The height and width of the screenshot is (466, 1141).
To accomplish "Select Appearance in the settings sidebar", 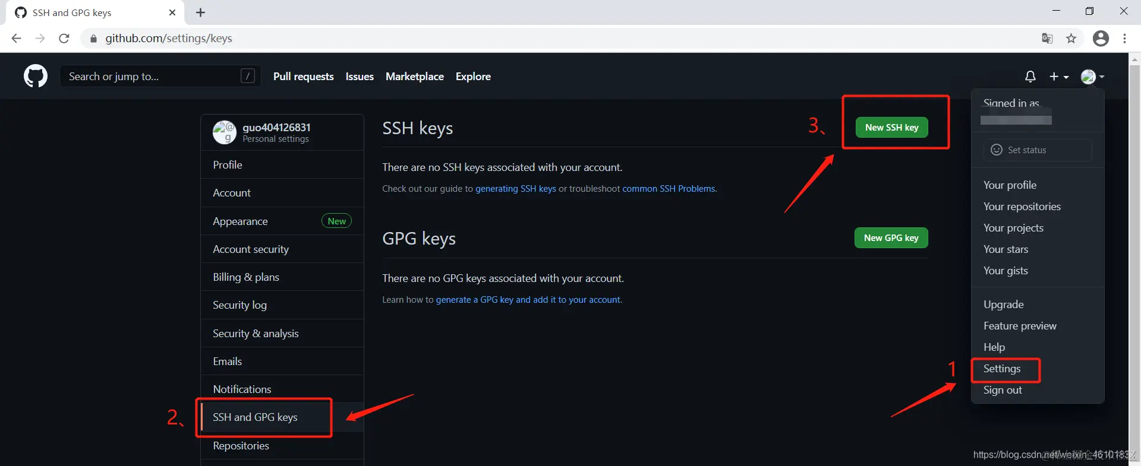I will tap(282, 221).
